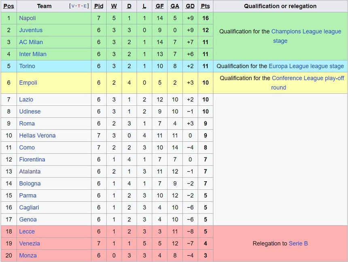Sort the standings by Pts column

click(x=205, y=6)
